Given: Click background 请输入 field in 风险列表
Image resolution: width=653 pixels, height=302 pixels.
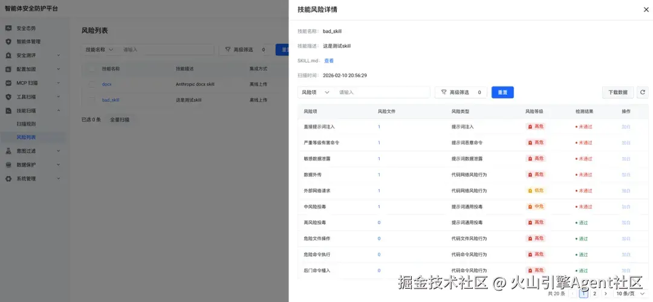Looking at the screenshot, I should click(x=166, y=50).
